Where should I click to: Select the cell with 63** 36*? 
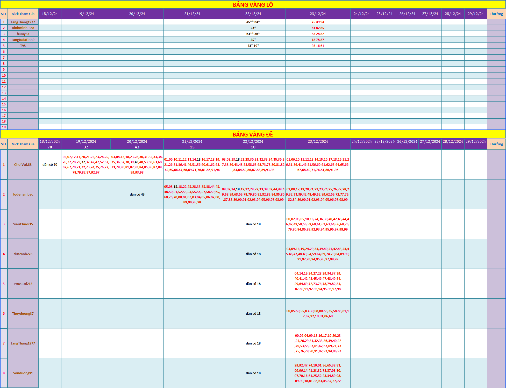pos(253,34)
